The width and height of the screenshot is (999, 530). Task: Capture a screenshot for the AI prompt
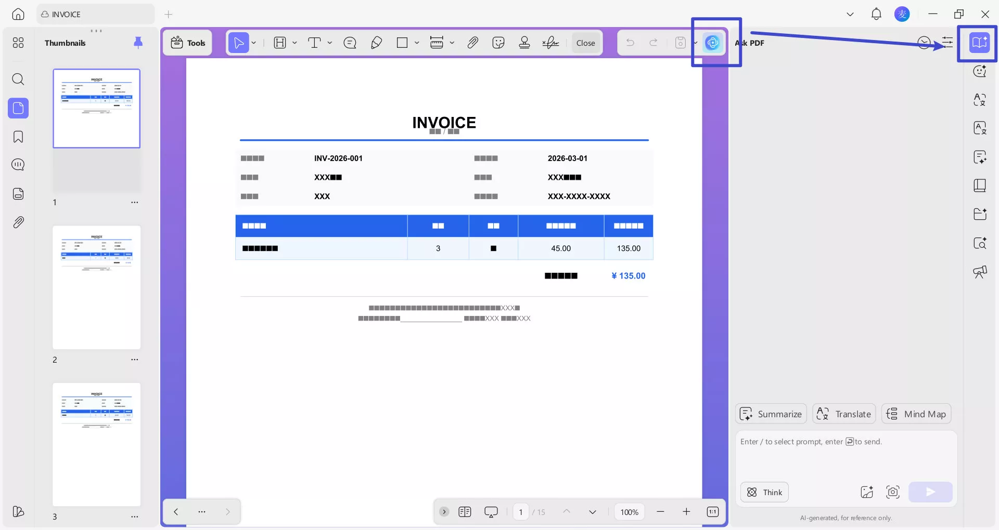pyautogui.click(x=893, y=492)
